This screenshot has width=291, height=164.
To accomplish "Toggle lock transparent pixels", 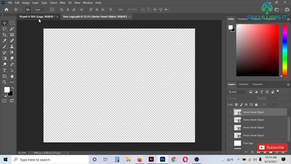I will pos(236,105).
